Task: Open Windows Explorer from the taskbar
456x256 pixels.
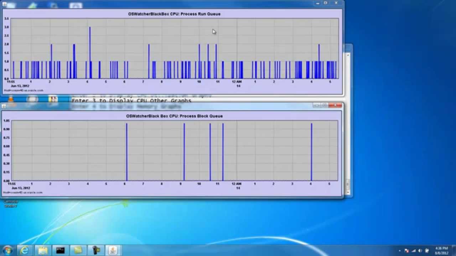Action: pyautogui.click(x=43, y=250)
